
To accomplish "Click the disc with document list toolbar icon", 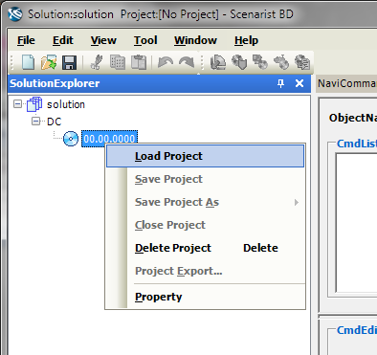I will (302, 62).
